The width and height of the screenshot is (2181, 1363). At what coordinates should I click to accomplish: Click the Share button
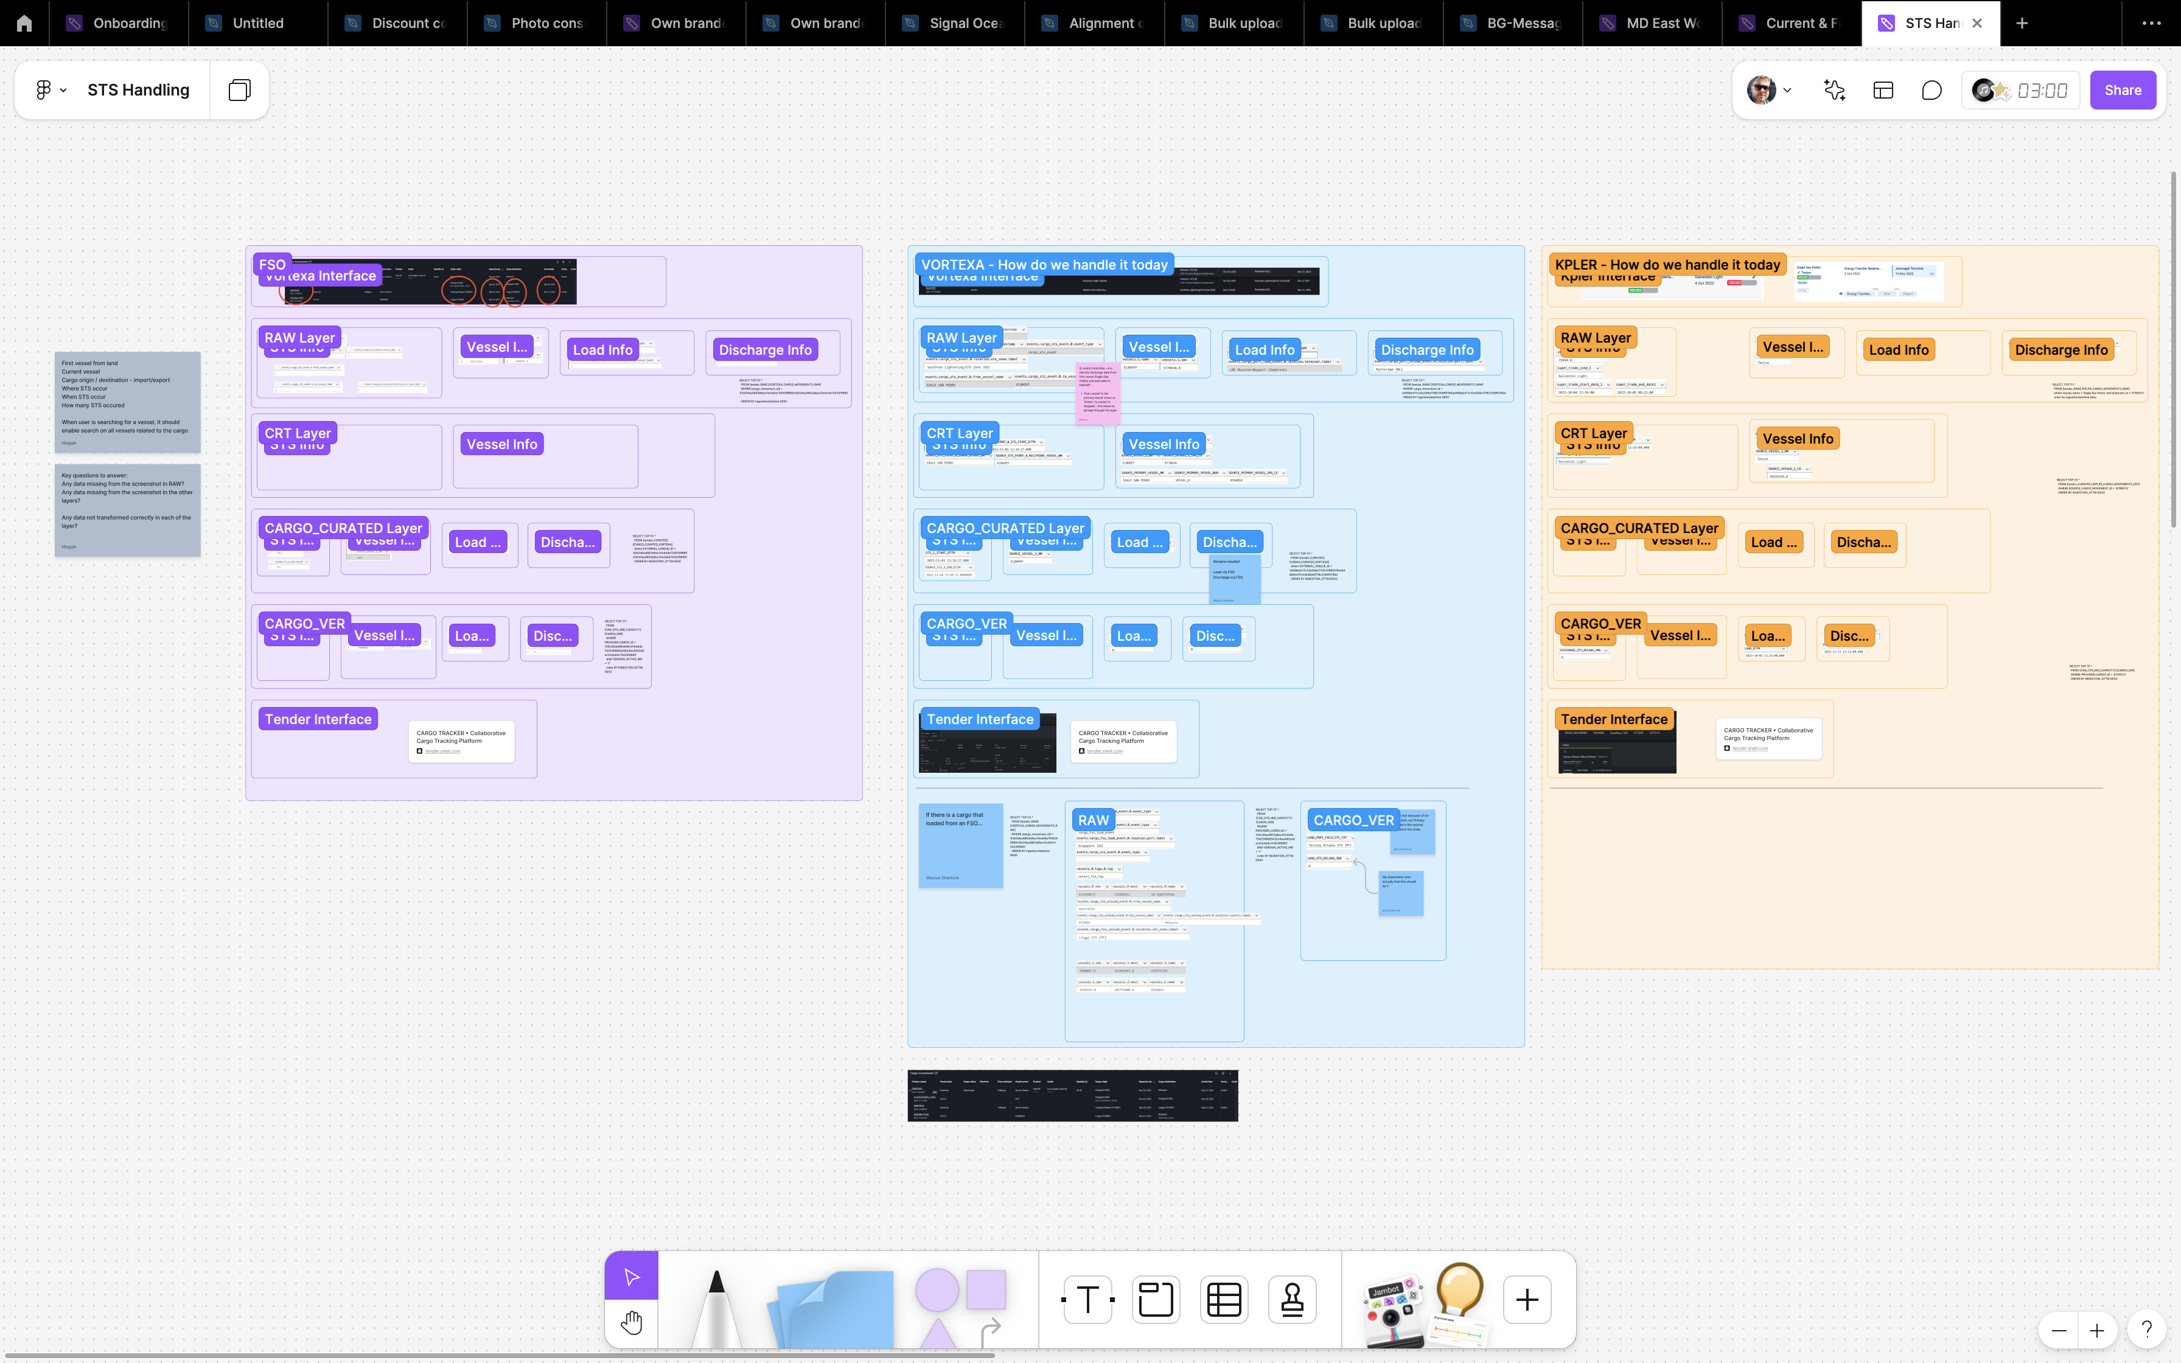point(2121,90)
